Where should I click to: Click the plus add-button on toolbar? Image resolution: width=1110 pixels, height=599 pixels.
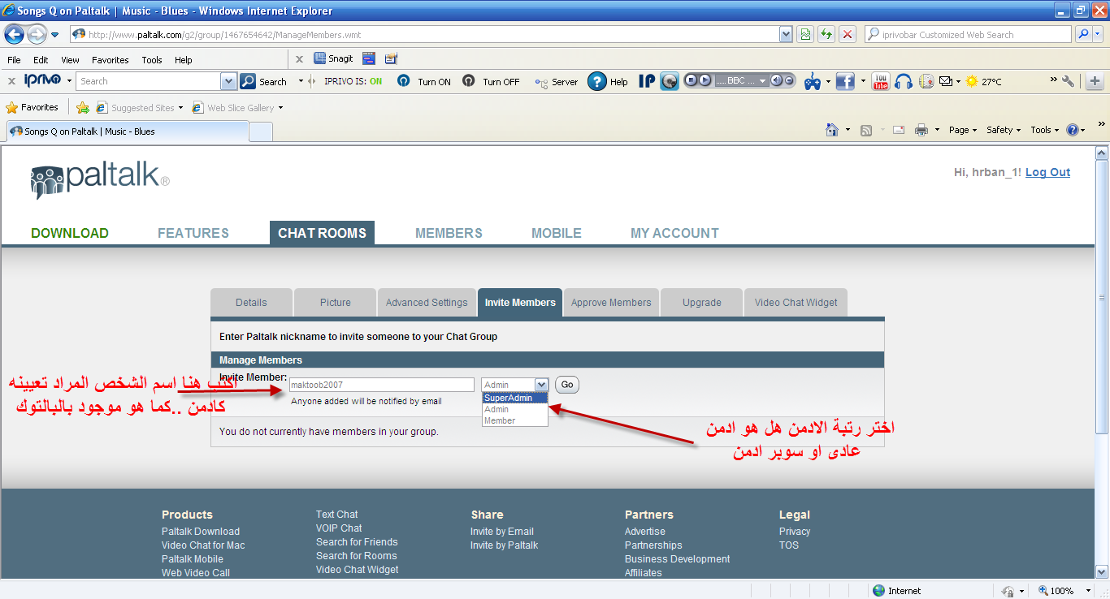point(1095,81)
